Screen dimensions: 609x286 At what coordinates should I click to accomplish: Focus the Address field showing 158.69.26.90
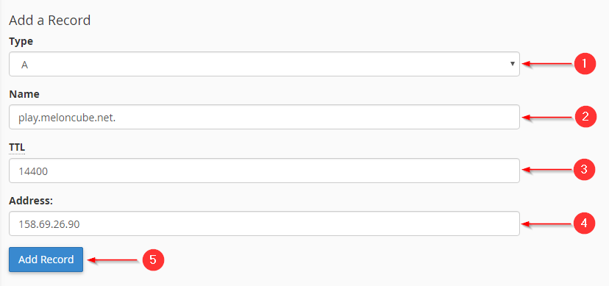[264, 224]
